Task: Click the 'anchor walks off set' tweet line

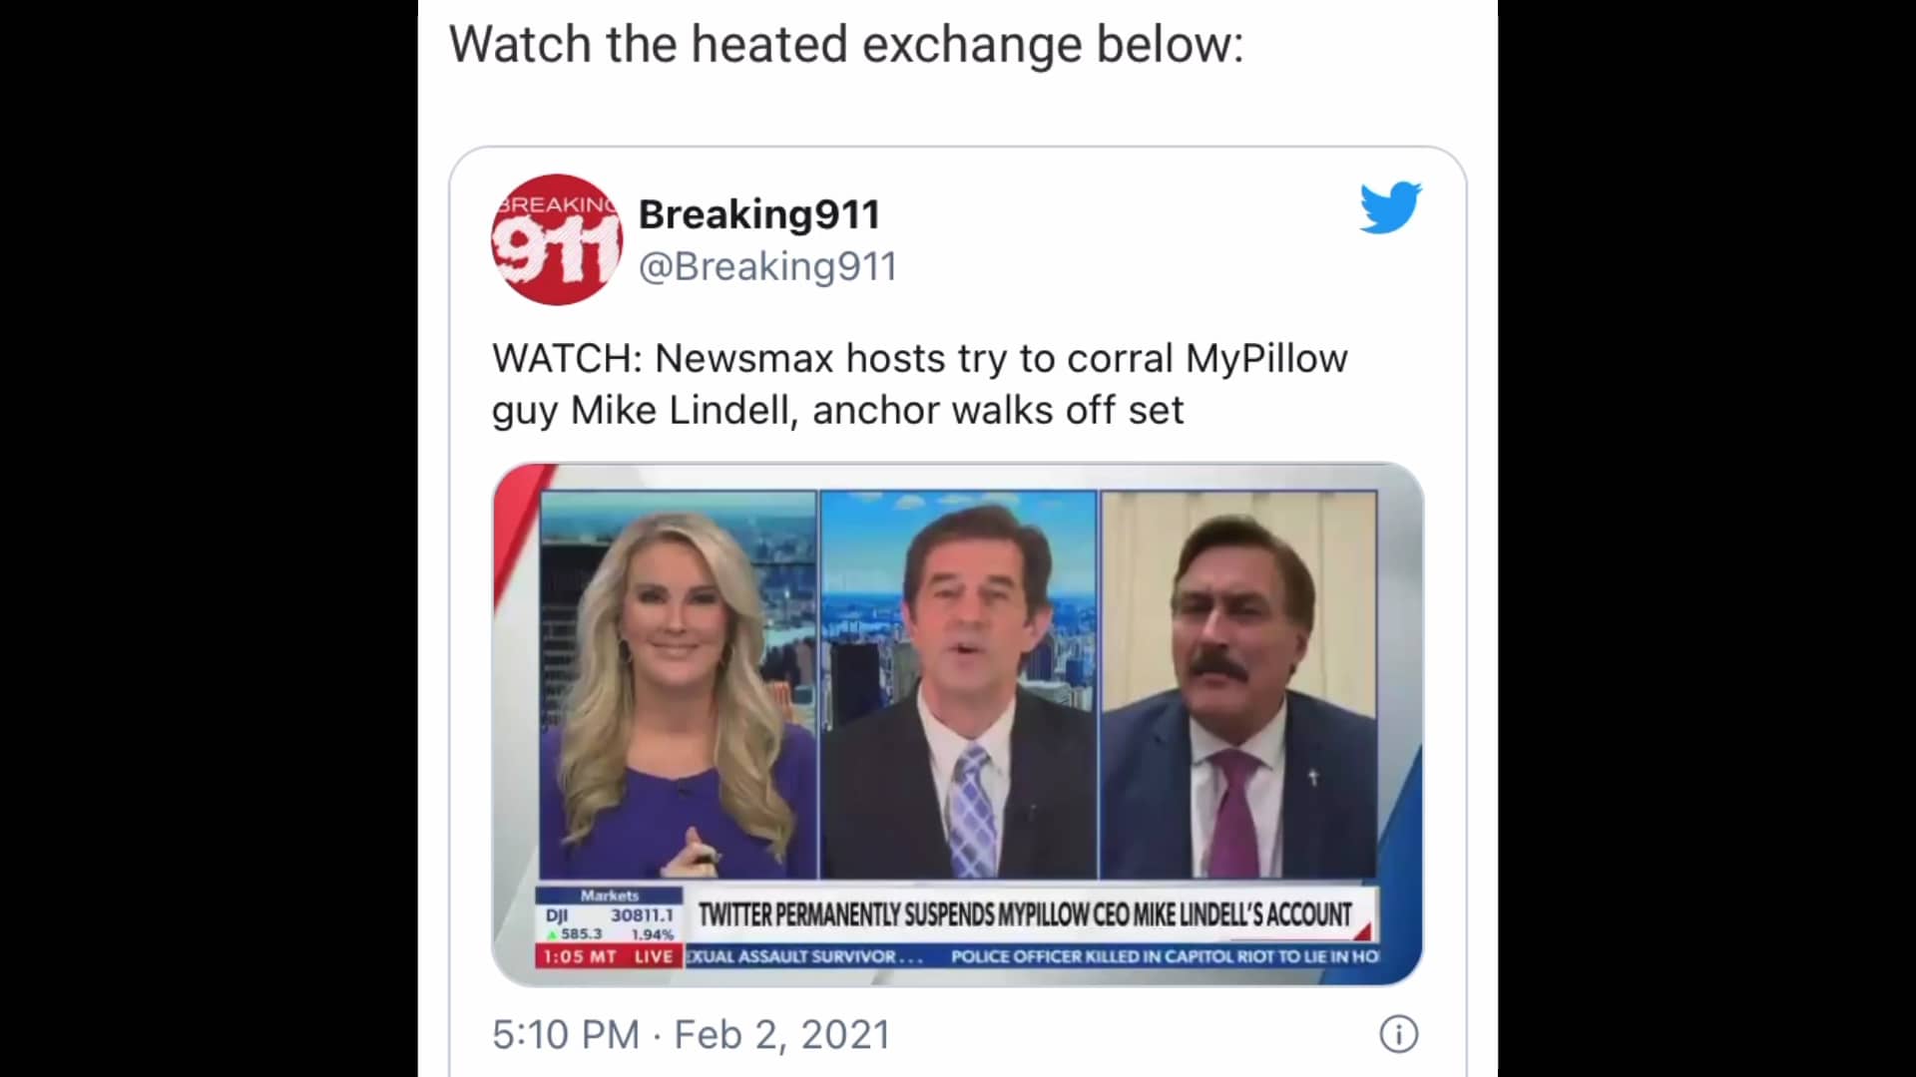Action: [998, 410]
